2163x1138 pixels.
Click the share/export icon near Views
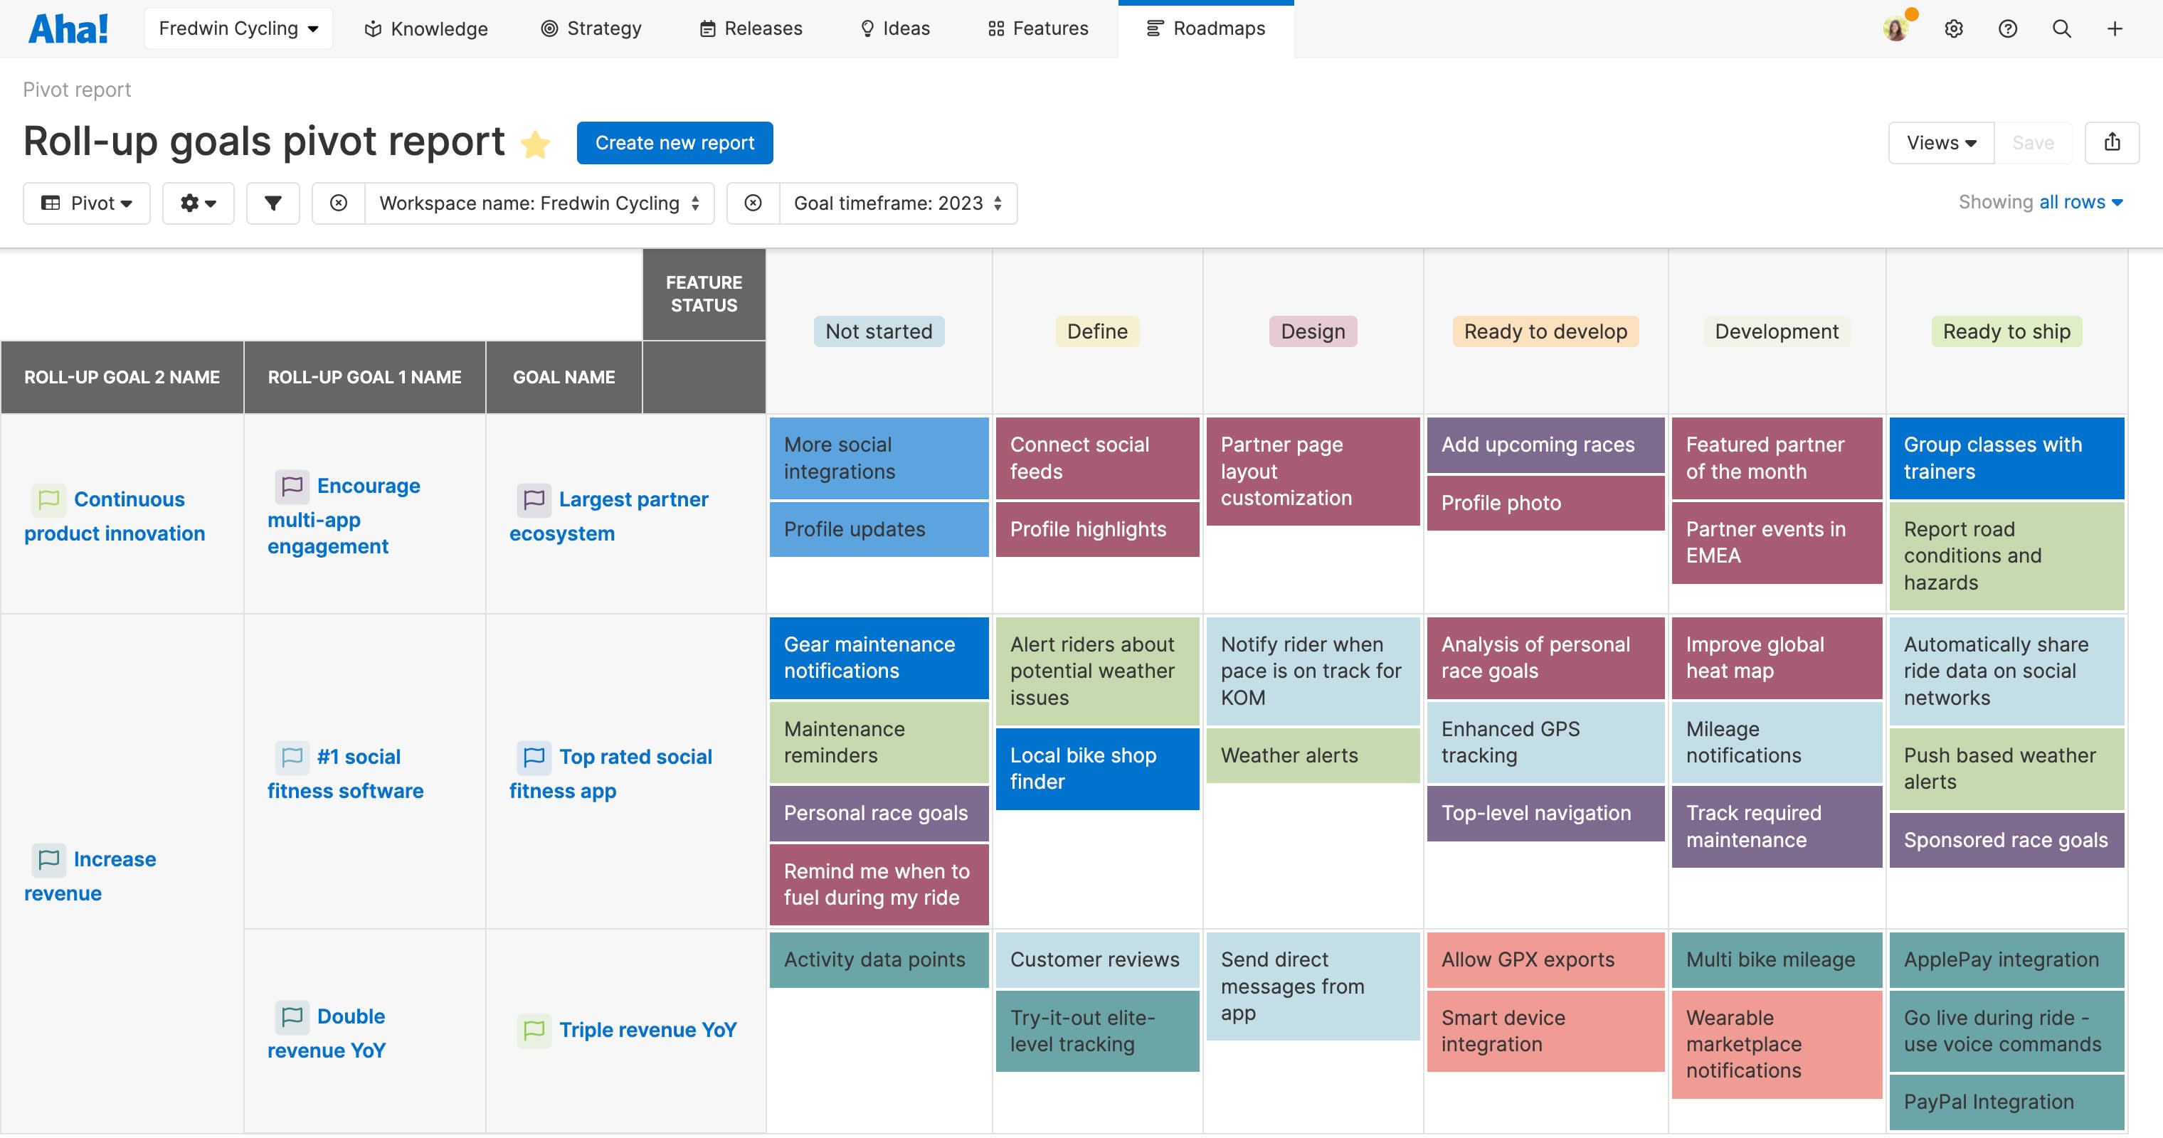click(2113, 143)
